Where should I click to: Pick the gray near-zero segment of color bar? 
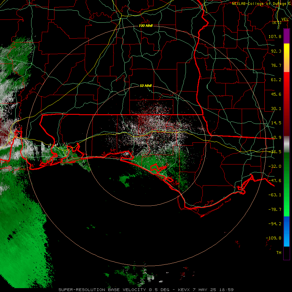pos(286,144)
